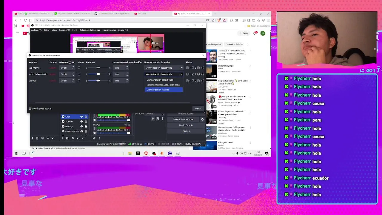Open Editar menu in OBS
The image size is (382, 215).
point(47,30)
